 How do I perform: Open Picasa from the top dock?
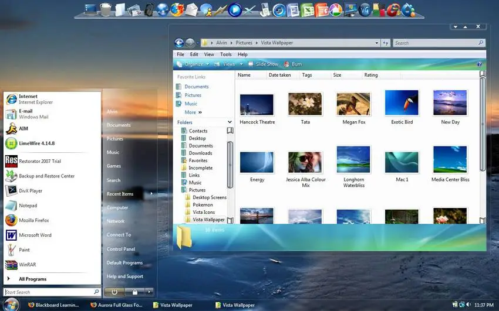coord(335,10)
